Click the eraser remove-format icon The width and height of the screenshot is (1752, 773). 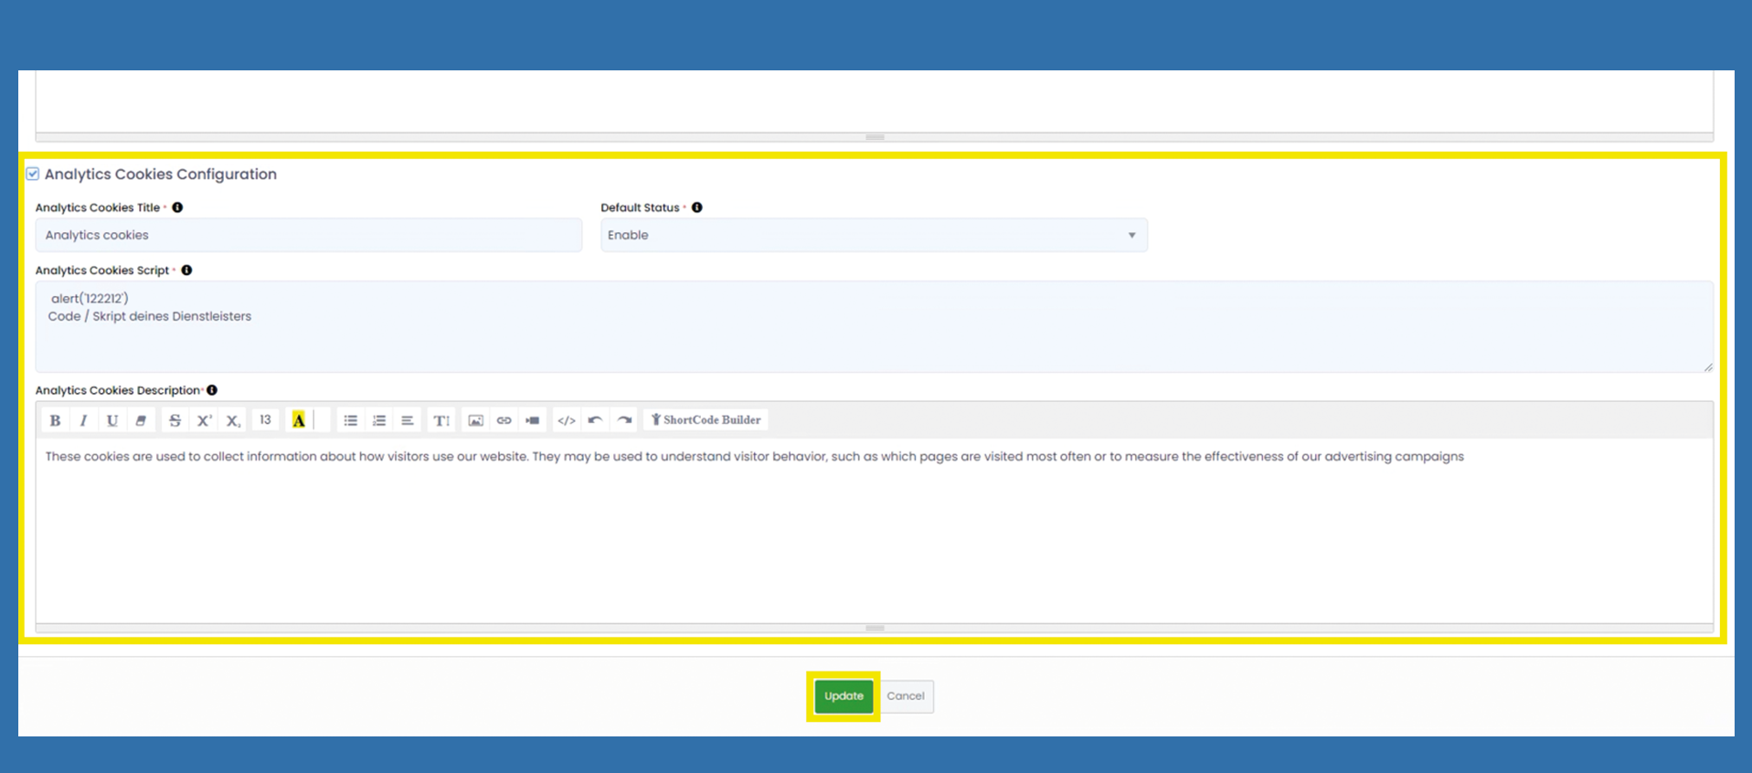click(141, 420)
